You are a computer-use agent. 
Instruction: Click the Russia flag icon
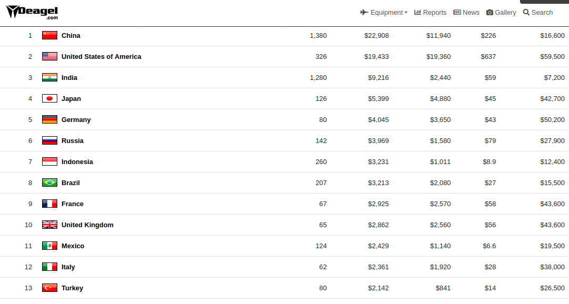49,140
